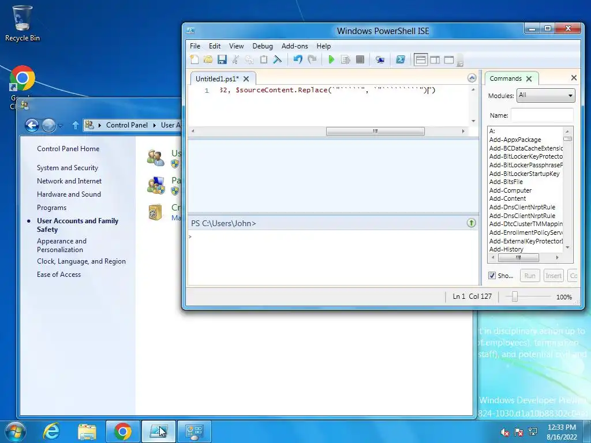The image size is (591, 443).
Task: Select Add-History in the command list
Action: [x=506, y=249]
